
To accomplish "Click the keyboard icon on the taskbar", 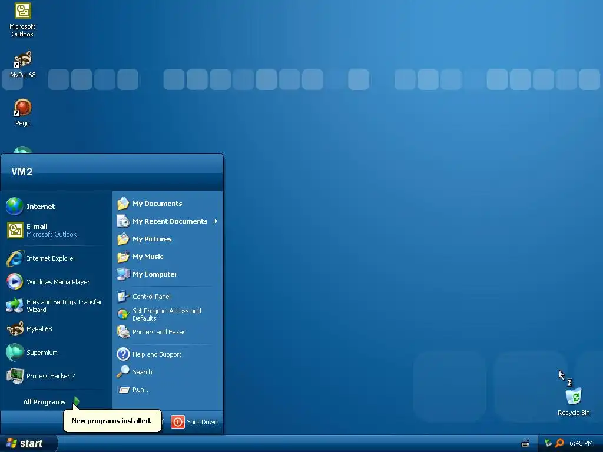I will [x=525, y=444].
